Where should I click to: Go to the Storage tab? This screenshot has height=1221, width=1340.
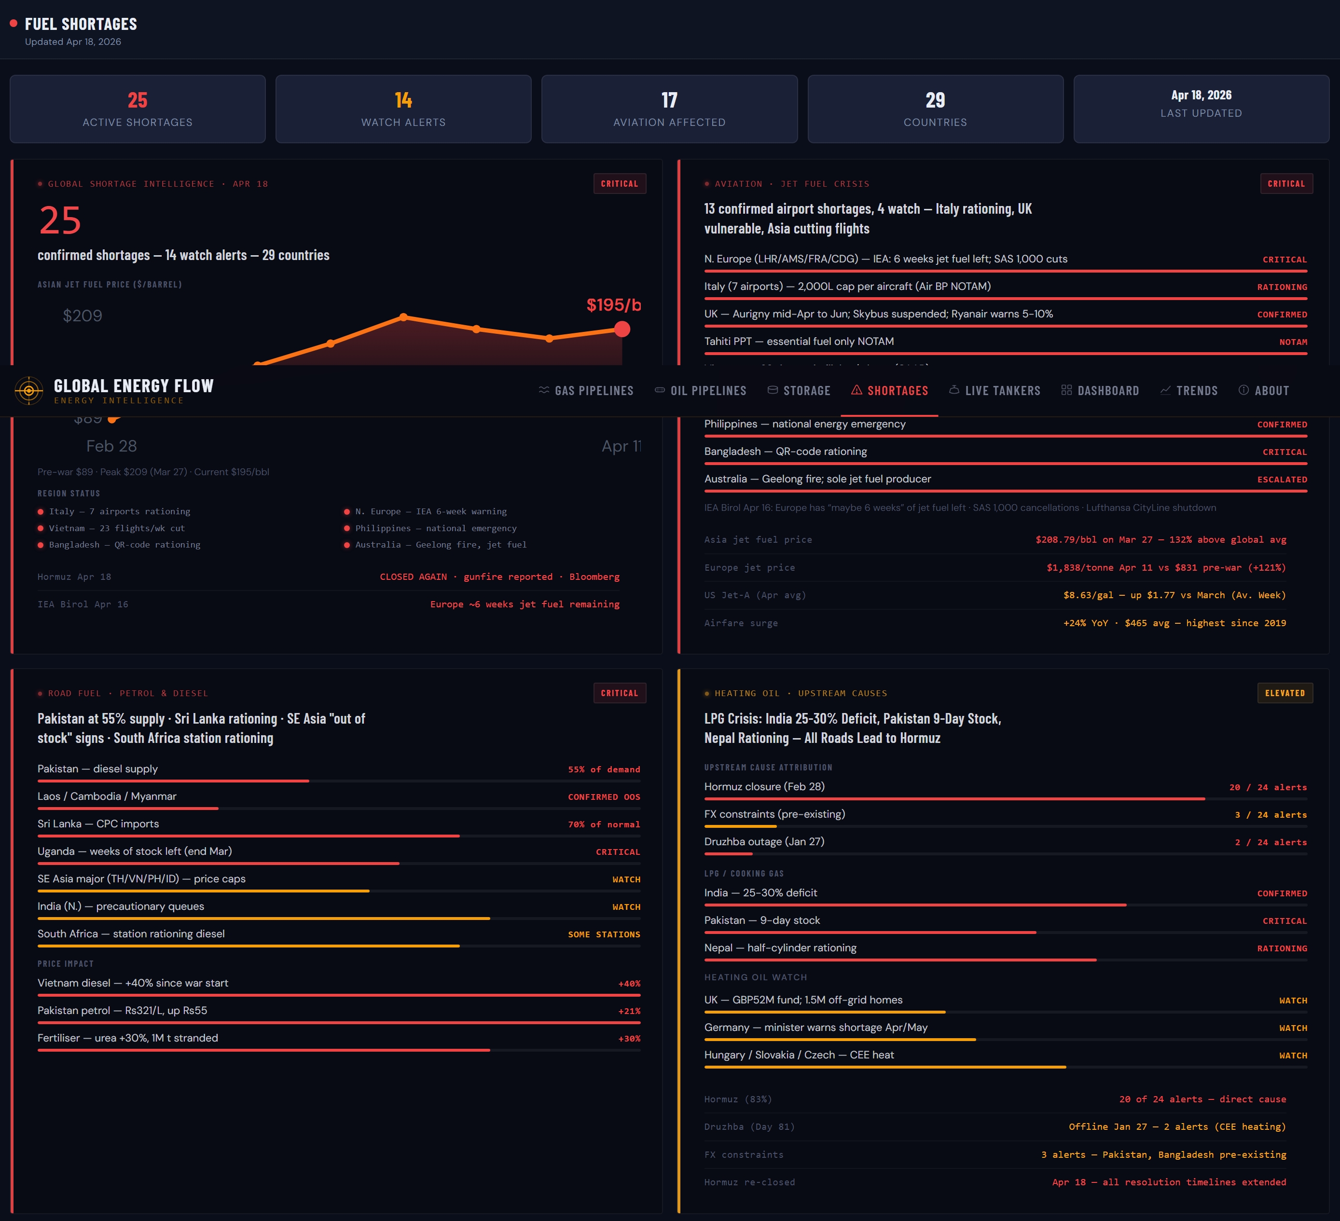click(x=806, y=391)
